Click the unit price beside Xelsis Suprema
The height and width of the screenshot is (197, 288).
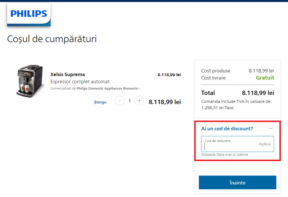coord(169,75)
